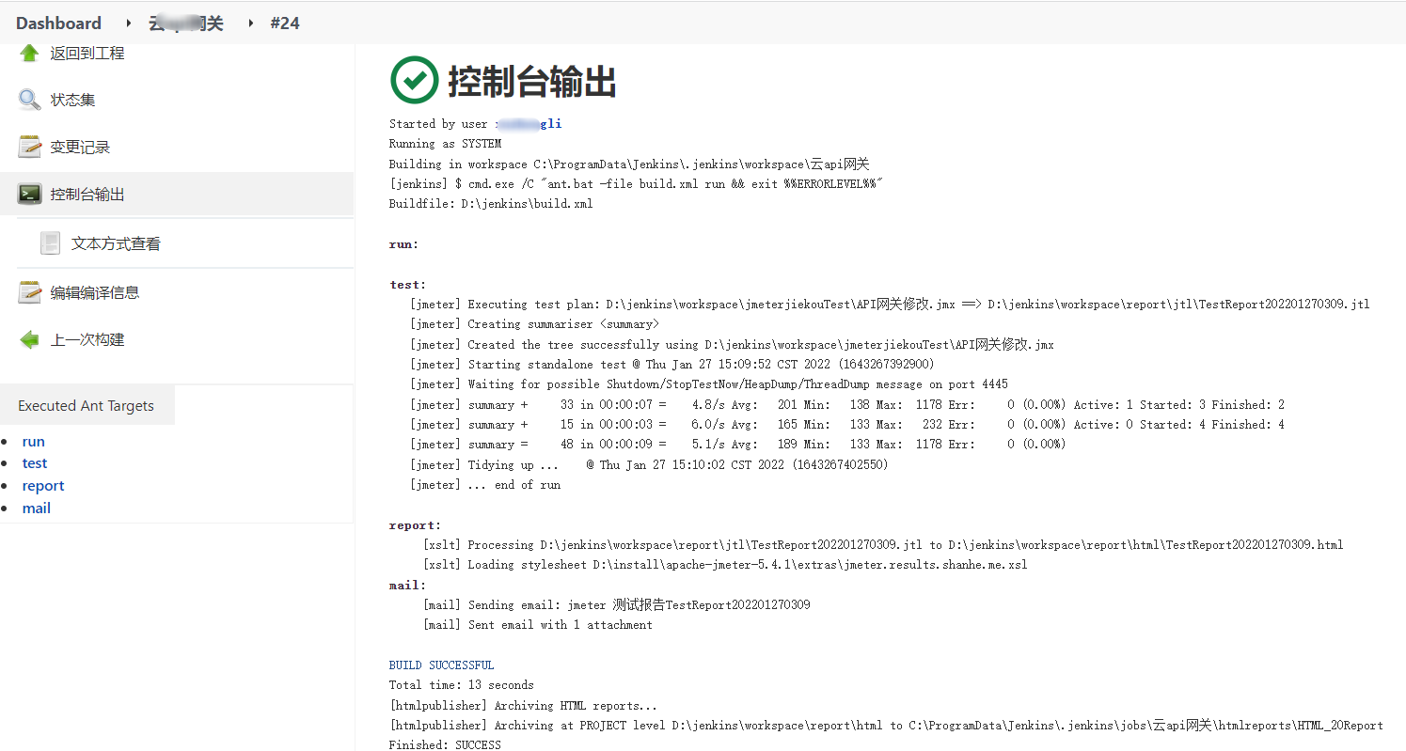Click the xslt 'Loading stylesheet' line
Image resolution: width=1406 pixels, height=751 pixels.
[x=725, y=564]
